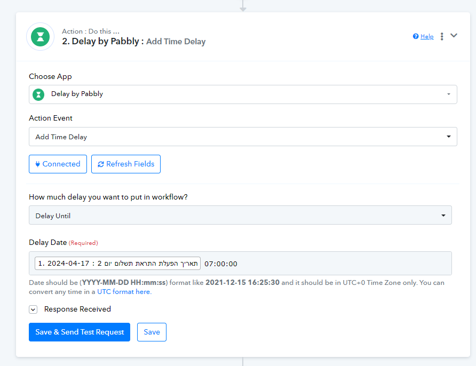Click the blue question mark help icon
This screenshot has width=476, height=366.
click(416, 36)
